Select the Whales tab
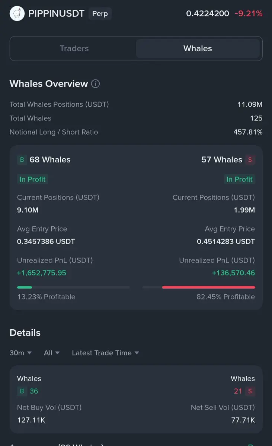 coord(198,48)
